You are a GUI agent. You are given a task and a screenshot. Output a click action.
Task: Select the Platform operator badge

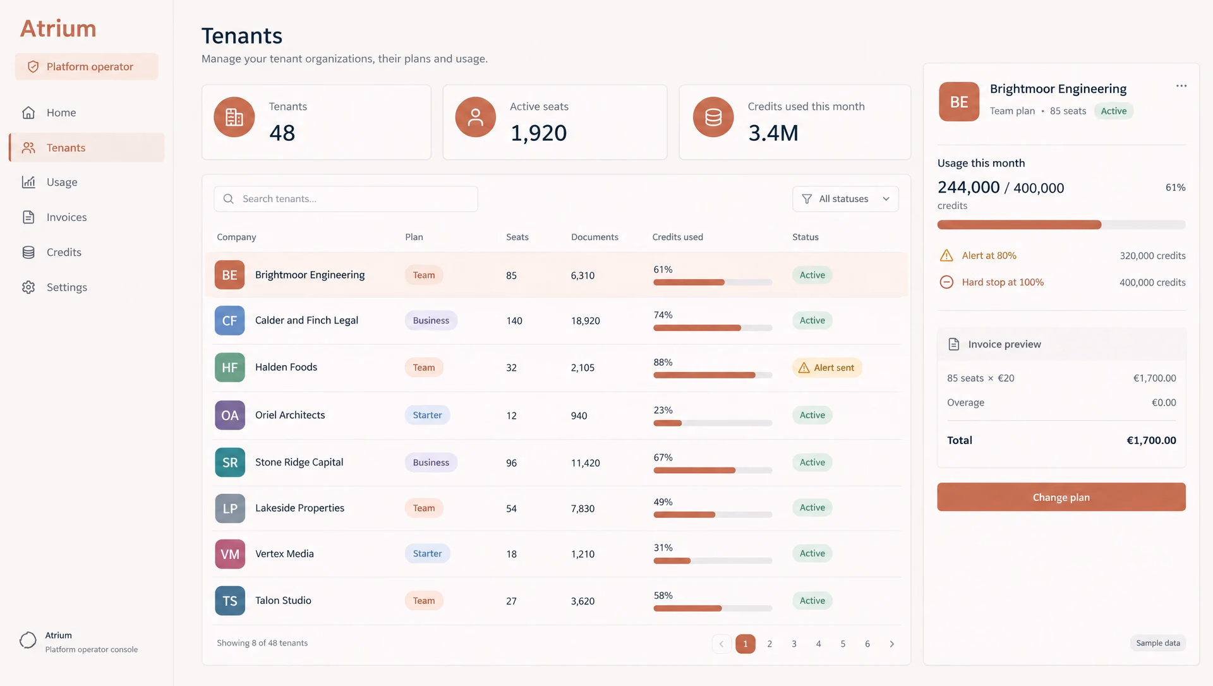pos(87,67)
